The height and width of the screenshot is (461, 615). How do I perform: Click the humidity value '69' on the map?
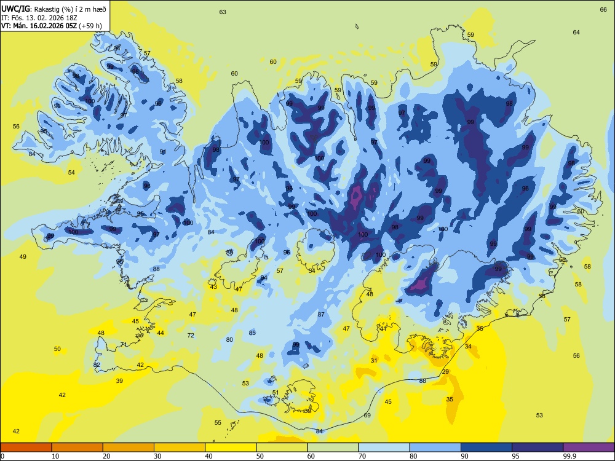(x=367, y=415)
